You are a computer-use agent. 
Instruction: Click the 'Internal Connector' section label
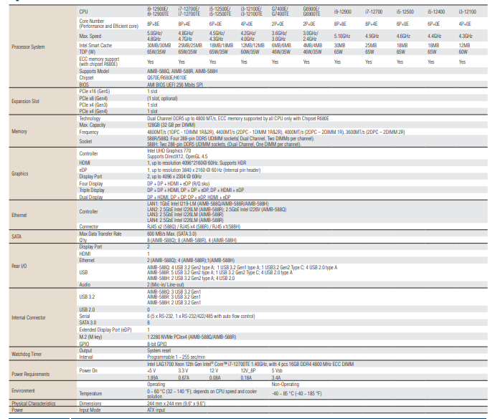29,318
